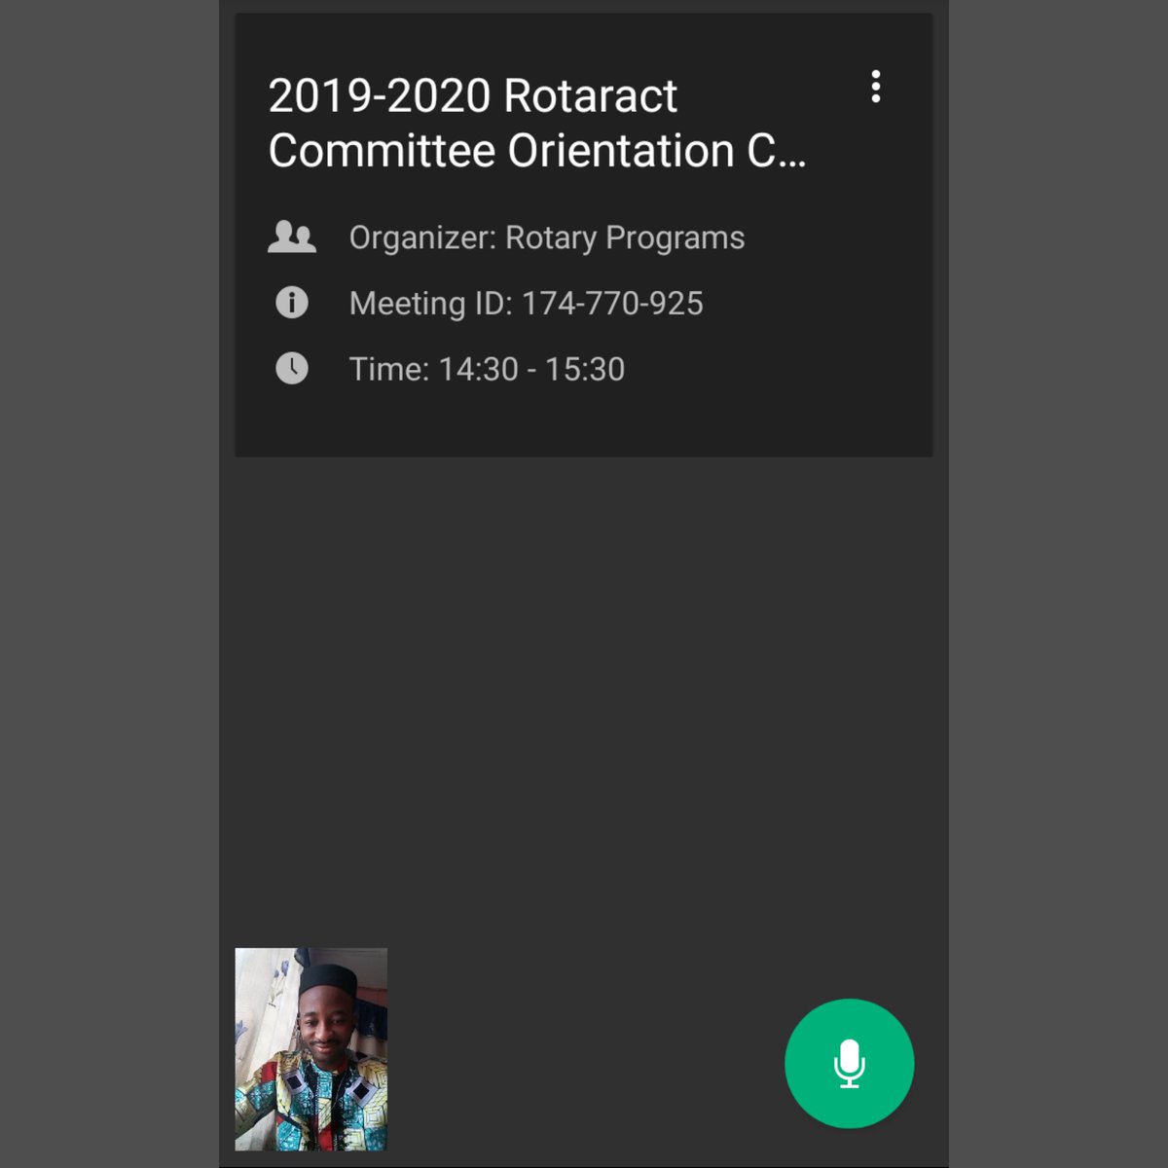Click the clock icon beside Time
The image size is (1168, 1168).
[292, 368]
